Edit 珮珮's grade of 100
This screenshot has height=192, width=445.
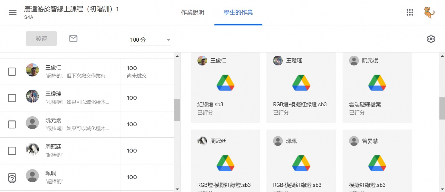pos(132,177)
